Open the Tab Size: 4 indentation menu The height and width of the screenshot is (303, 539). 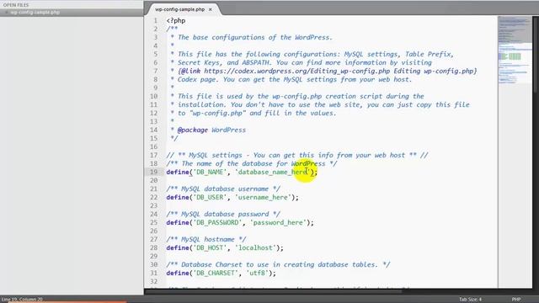(x=471, y=300)
